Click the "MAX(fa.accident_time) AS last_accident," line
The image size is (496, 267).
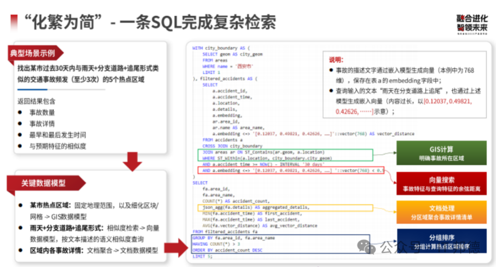coord(251,220)
